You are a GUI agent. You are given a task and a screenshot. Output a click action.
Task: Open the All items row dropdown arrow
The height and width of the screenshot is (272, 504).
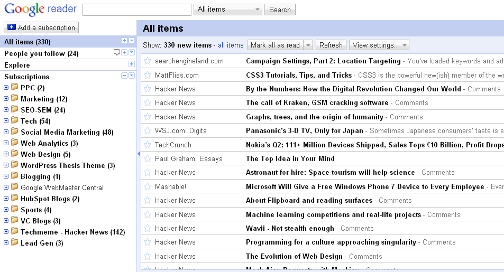[x=132, y=41]
